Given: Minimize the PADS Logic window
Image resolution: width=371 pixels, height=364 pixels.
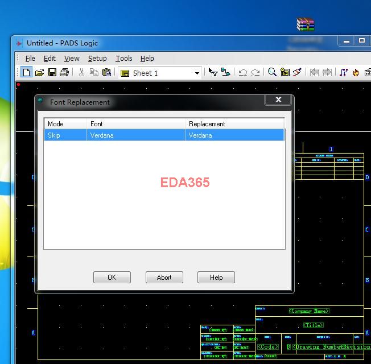Looking at the screenshot, I should click(347, 42).
